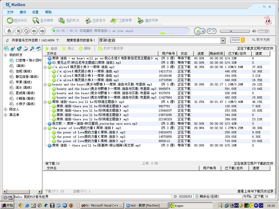
Task: Adjust the volume slider
Action: click(263, 31)
